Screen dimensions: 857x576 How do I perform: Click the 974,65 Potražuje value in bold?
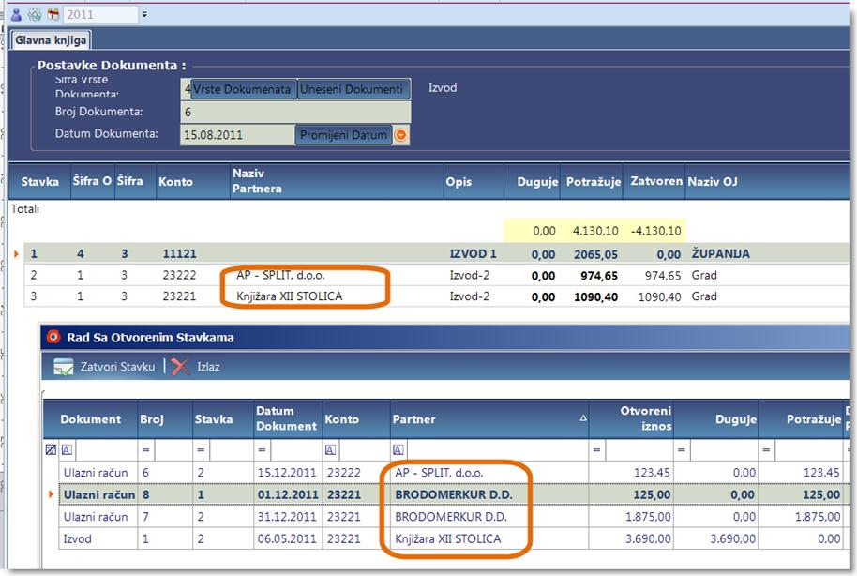pos(599,276)
